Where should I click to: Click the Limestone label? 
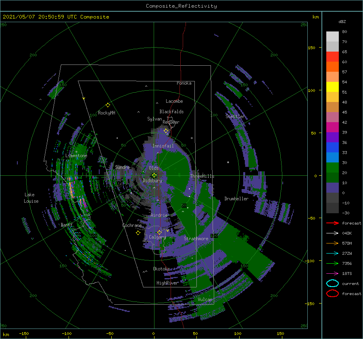click(76, 156)
